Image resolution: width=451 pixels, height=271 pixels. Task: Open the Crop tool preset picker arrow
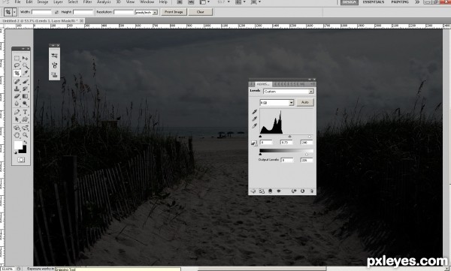(x=14, y=12)
